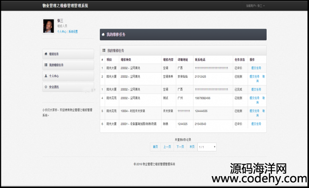
Task: Click the 上一页 pagination button
Action: click(x=167, y=147)
